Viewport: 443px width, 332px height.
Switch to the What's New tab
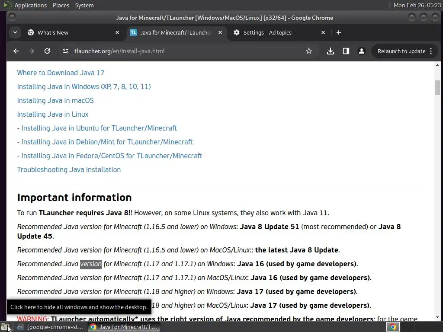74,32
